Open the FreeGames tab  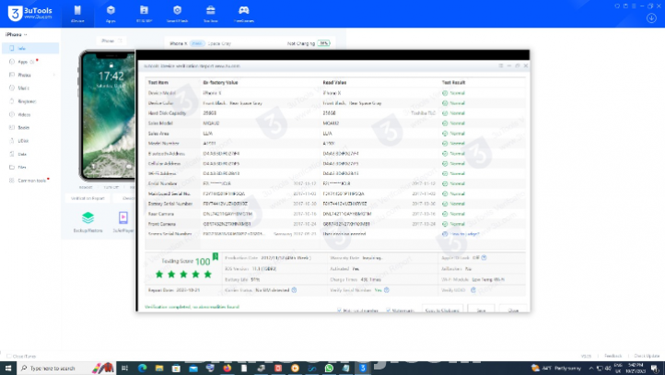coord(244,14)
